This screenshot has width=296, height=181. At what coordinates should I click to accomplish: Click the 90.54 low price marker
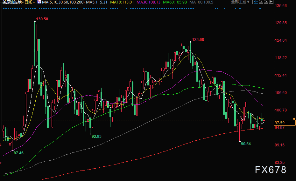(246, 144)
